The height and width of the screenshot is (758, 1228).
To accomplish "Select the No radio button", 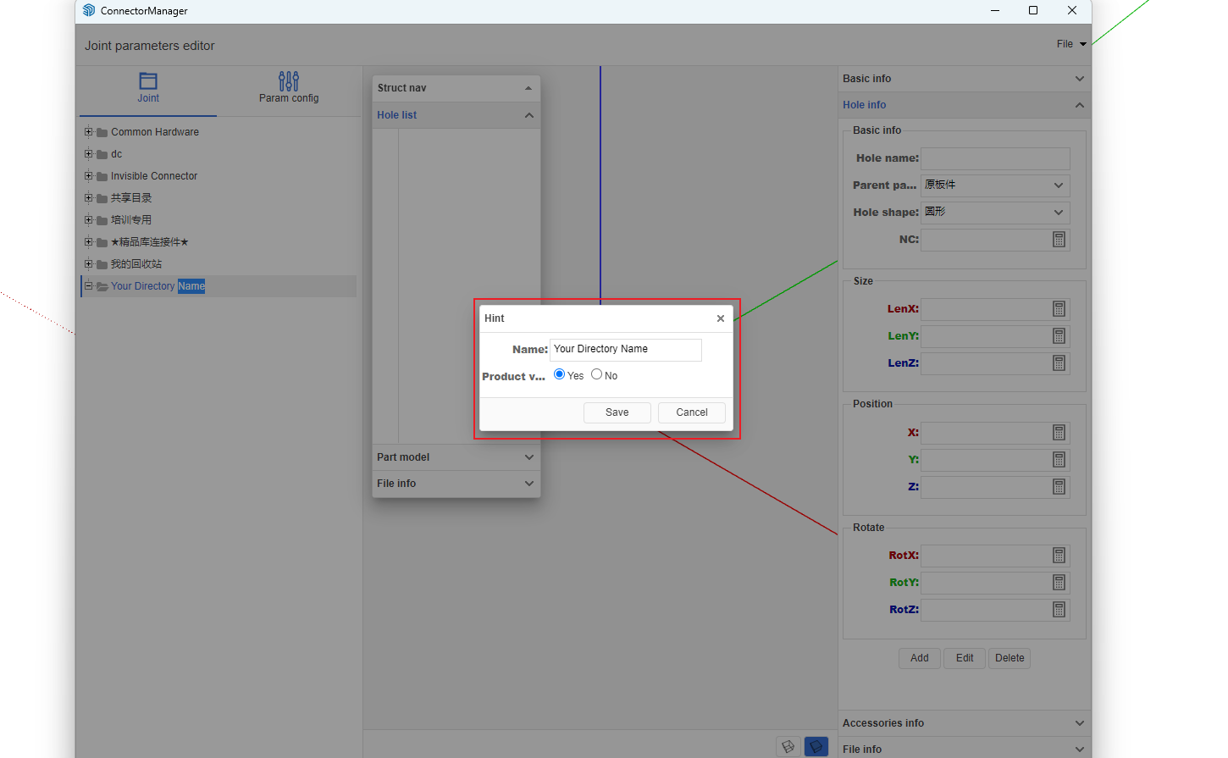I will (597, 374).
